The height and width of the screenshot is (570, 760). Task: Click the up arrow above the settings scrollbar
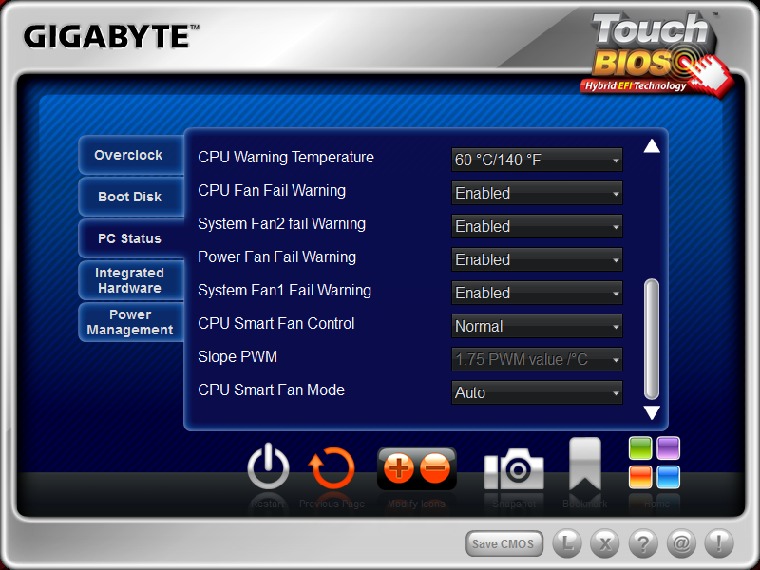[652, 146]
